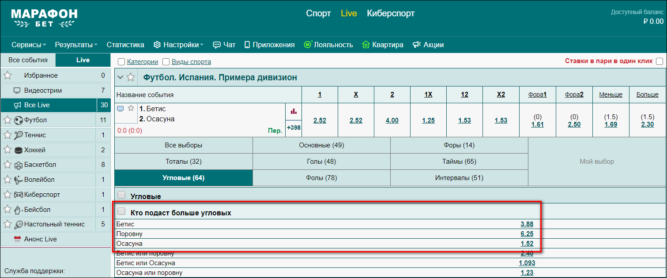This screenshot has width=667, height=278.
Task: Check Кто подаст больше угловых checkbox
Action: [122, 212]
